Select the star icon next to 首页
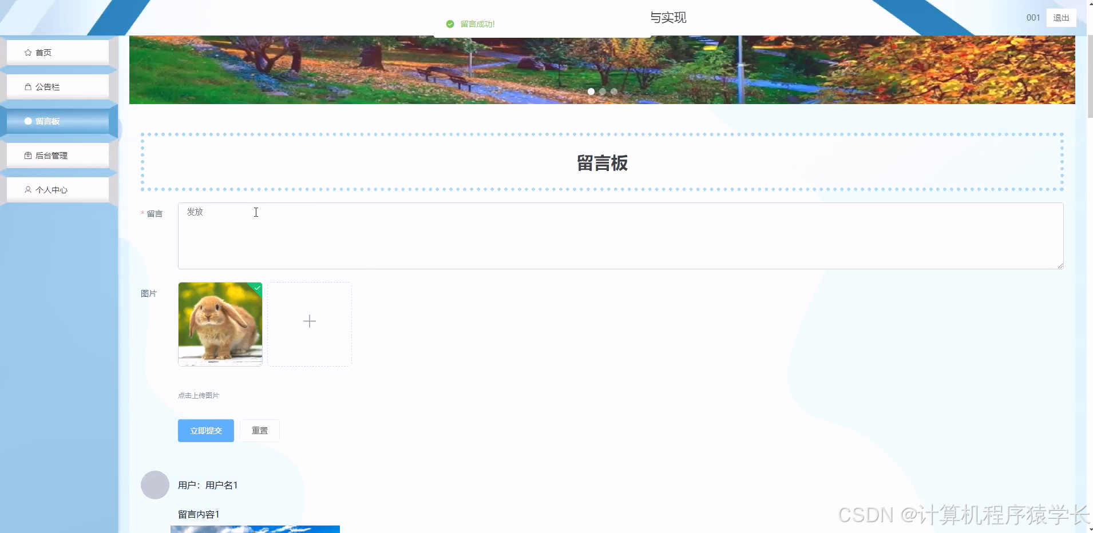 coord(27,52)
